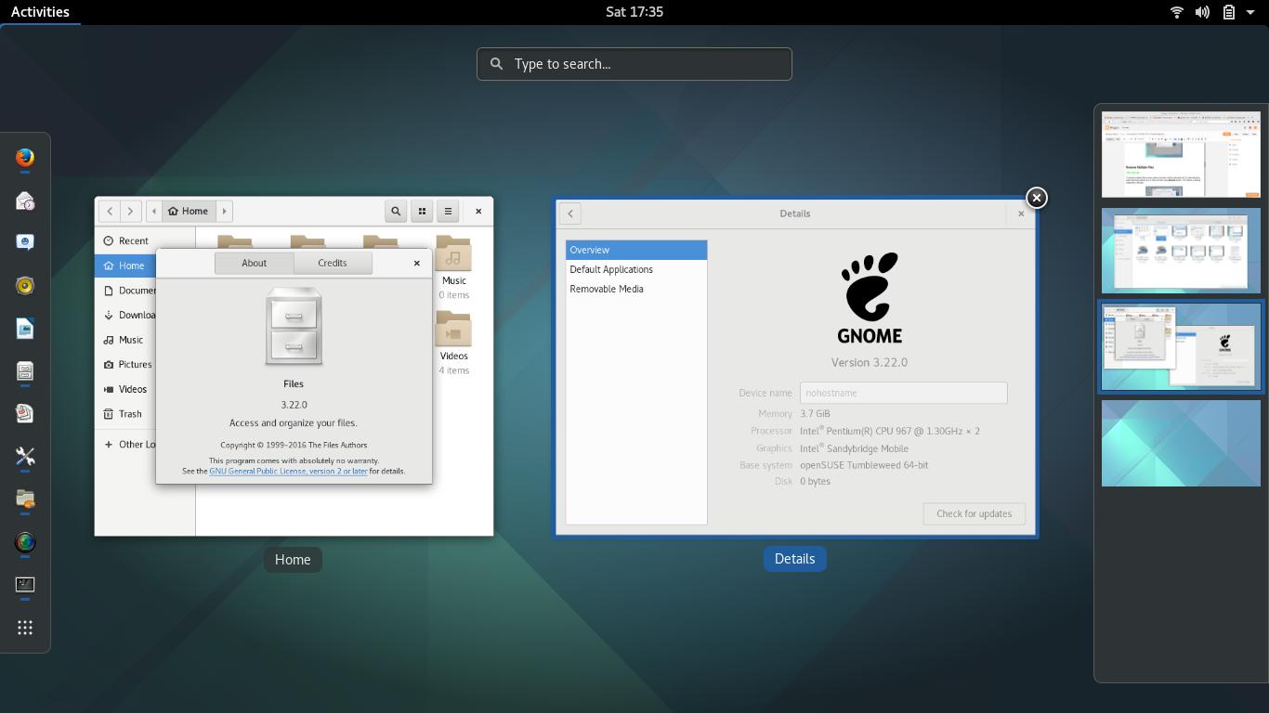The height and width of the screenshot is (713, 1269).
Task: Click "3.7 GiB" memory value
Action: click(815, 414)
